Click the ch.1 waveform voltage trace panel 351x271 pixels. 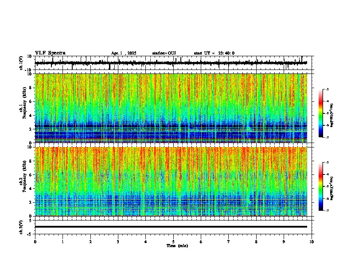click(174, 63)
